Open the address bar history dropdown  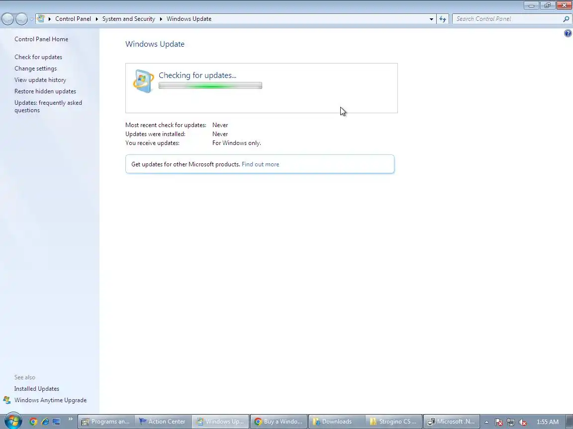coord(431,19)
